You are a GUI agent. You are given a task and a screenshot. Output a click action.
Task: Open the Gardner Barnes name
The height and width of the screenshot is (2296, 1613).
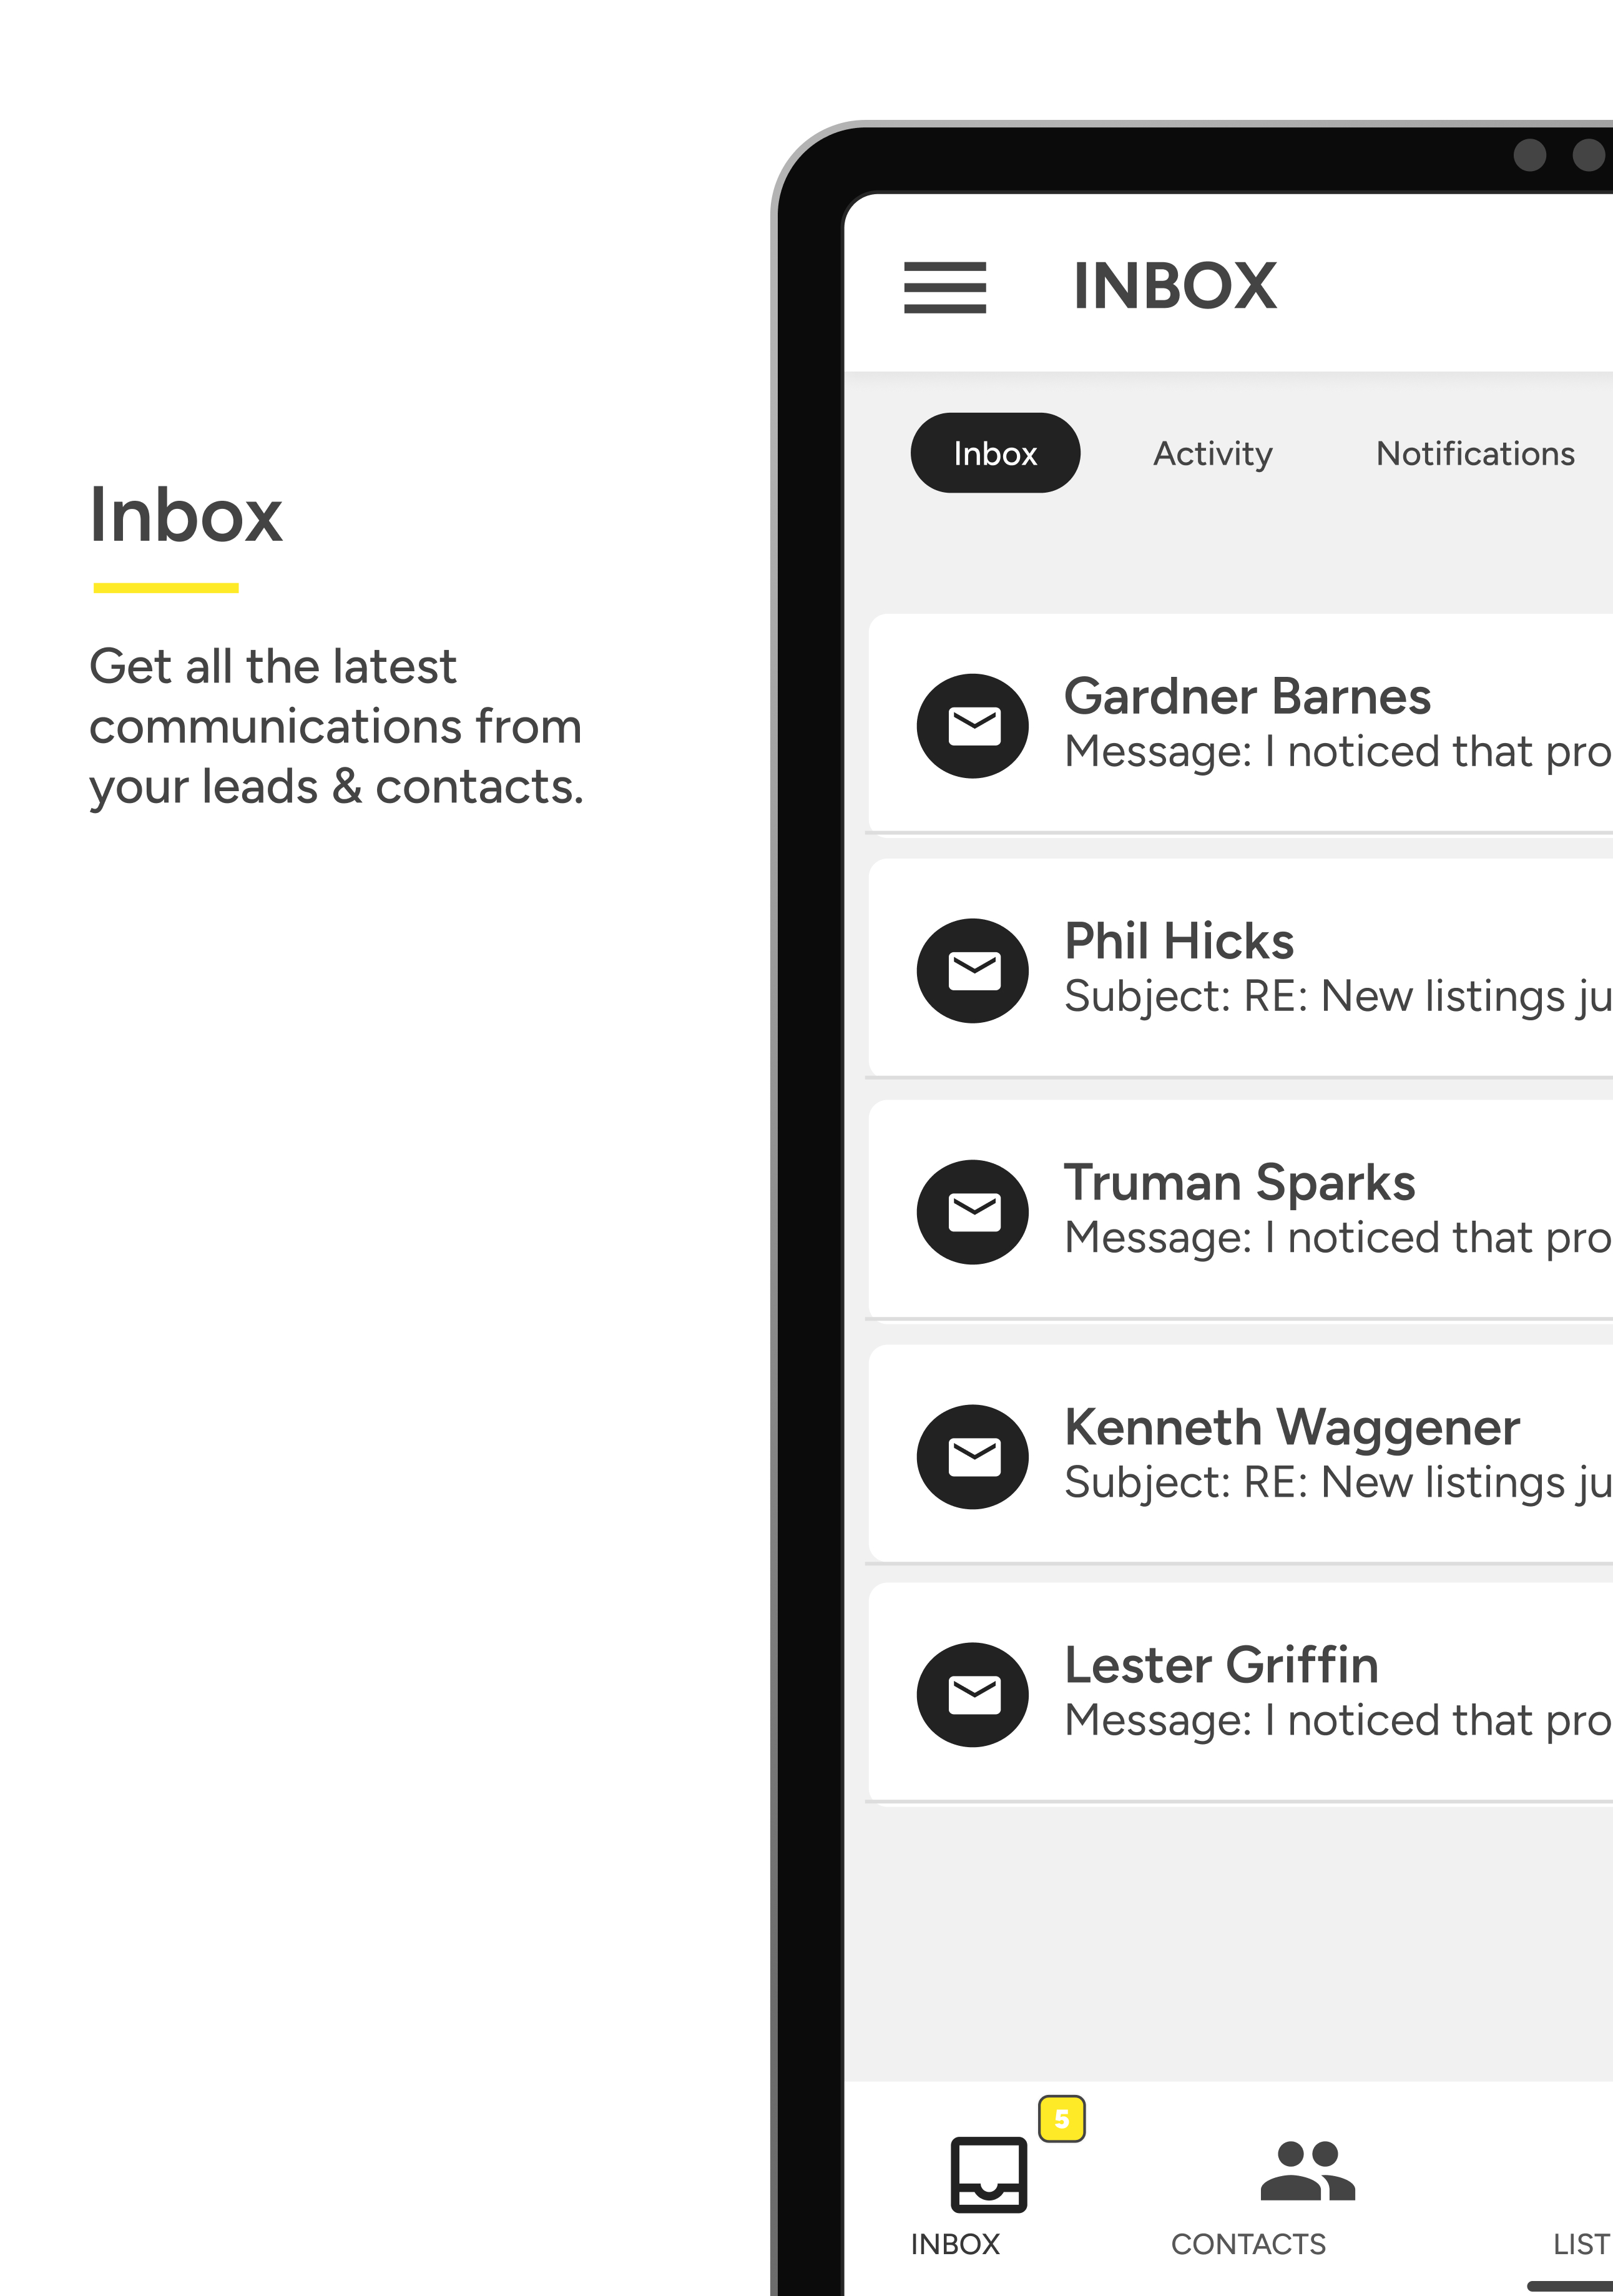pyautogui.click(x=1247, y=696)
